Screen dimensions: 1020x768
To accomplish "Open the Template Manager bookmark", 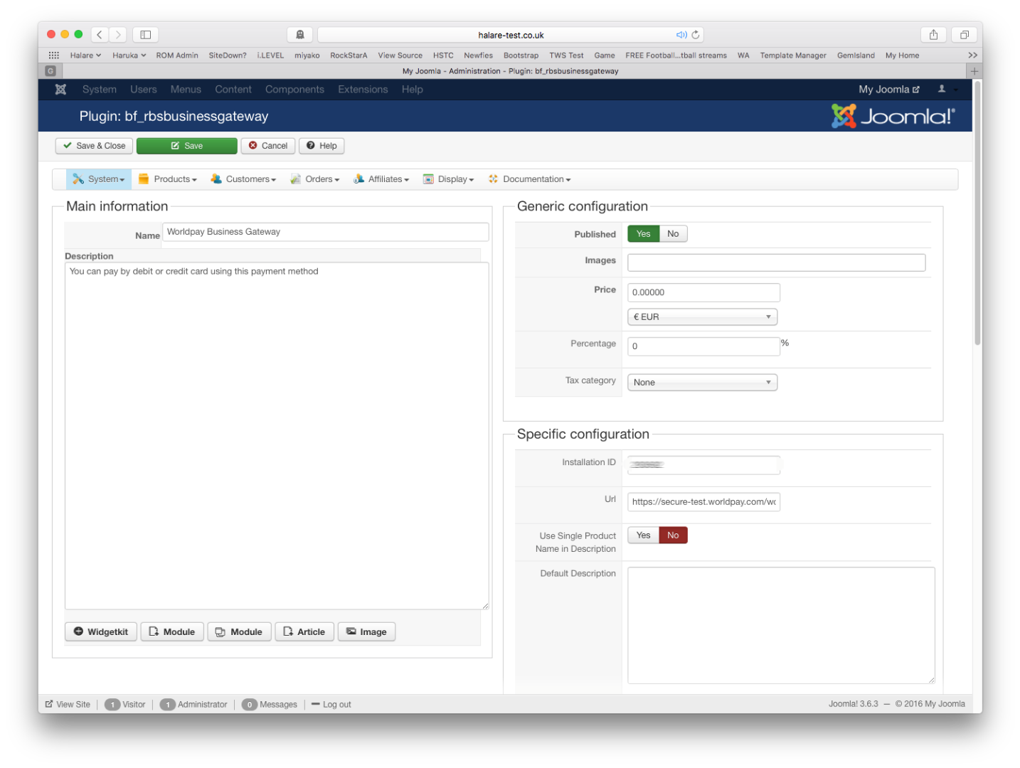I will (x=793, y=55).
